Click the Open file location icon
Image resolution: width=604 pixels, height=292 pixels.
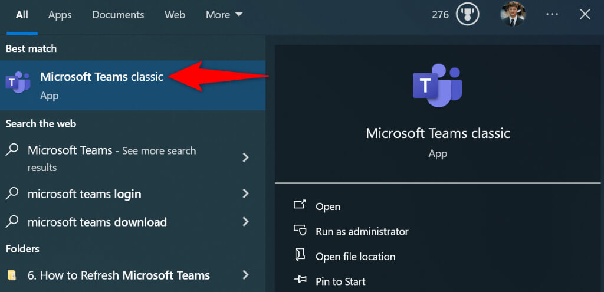coord(300,256)
